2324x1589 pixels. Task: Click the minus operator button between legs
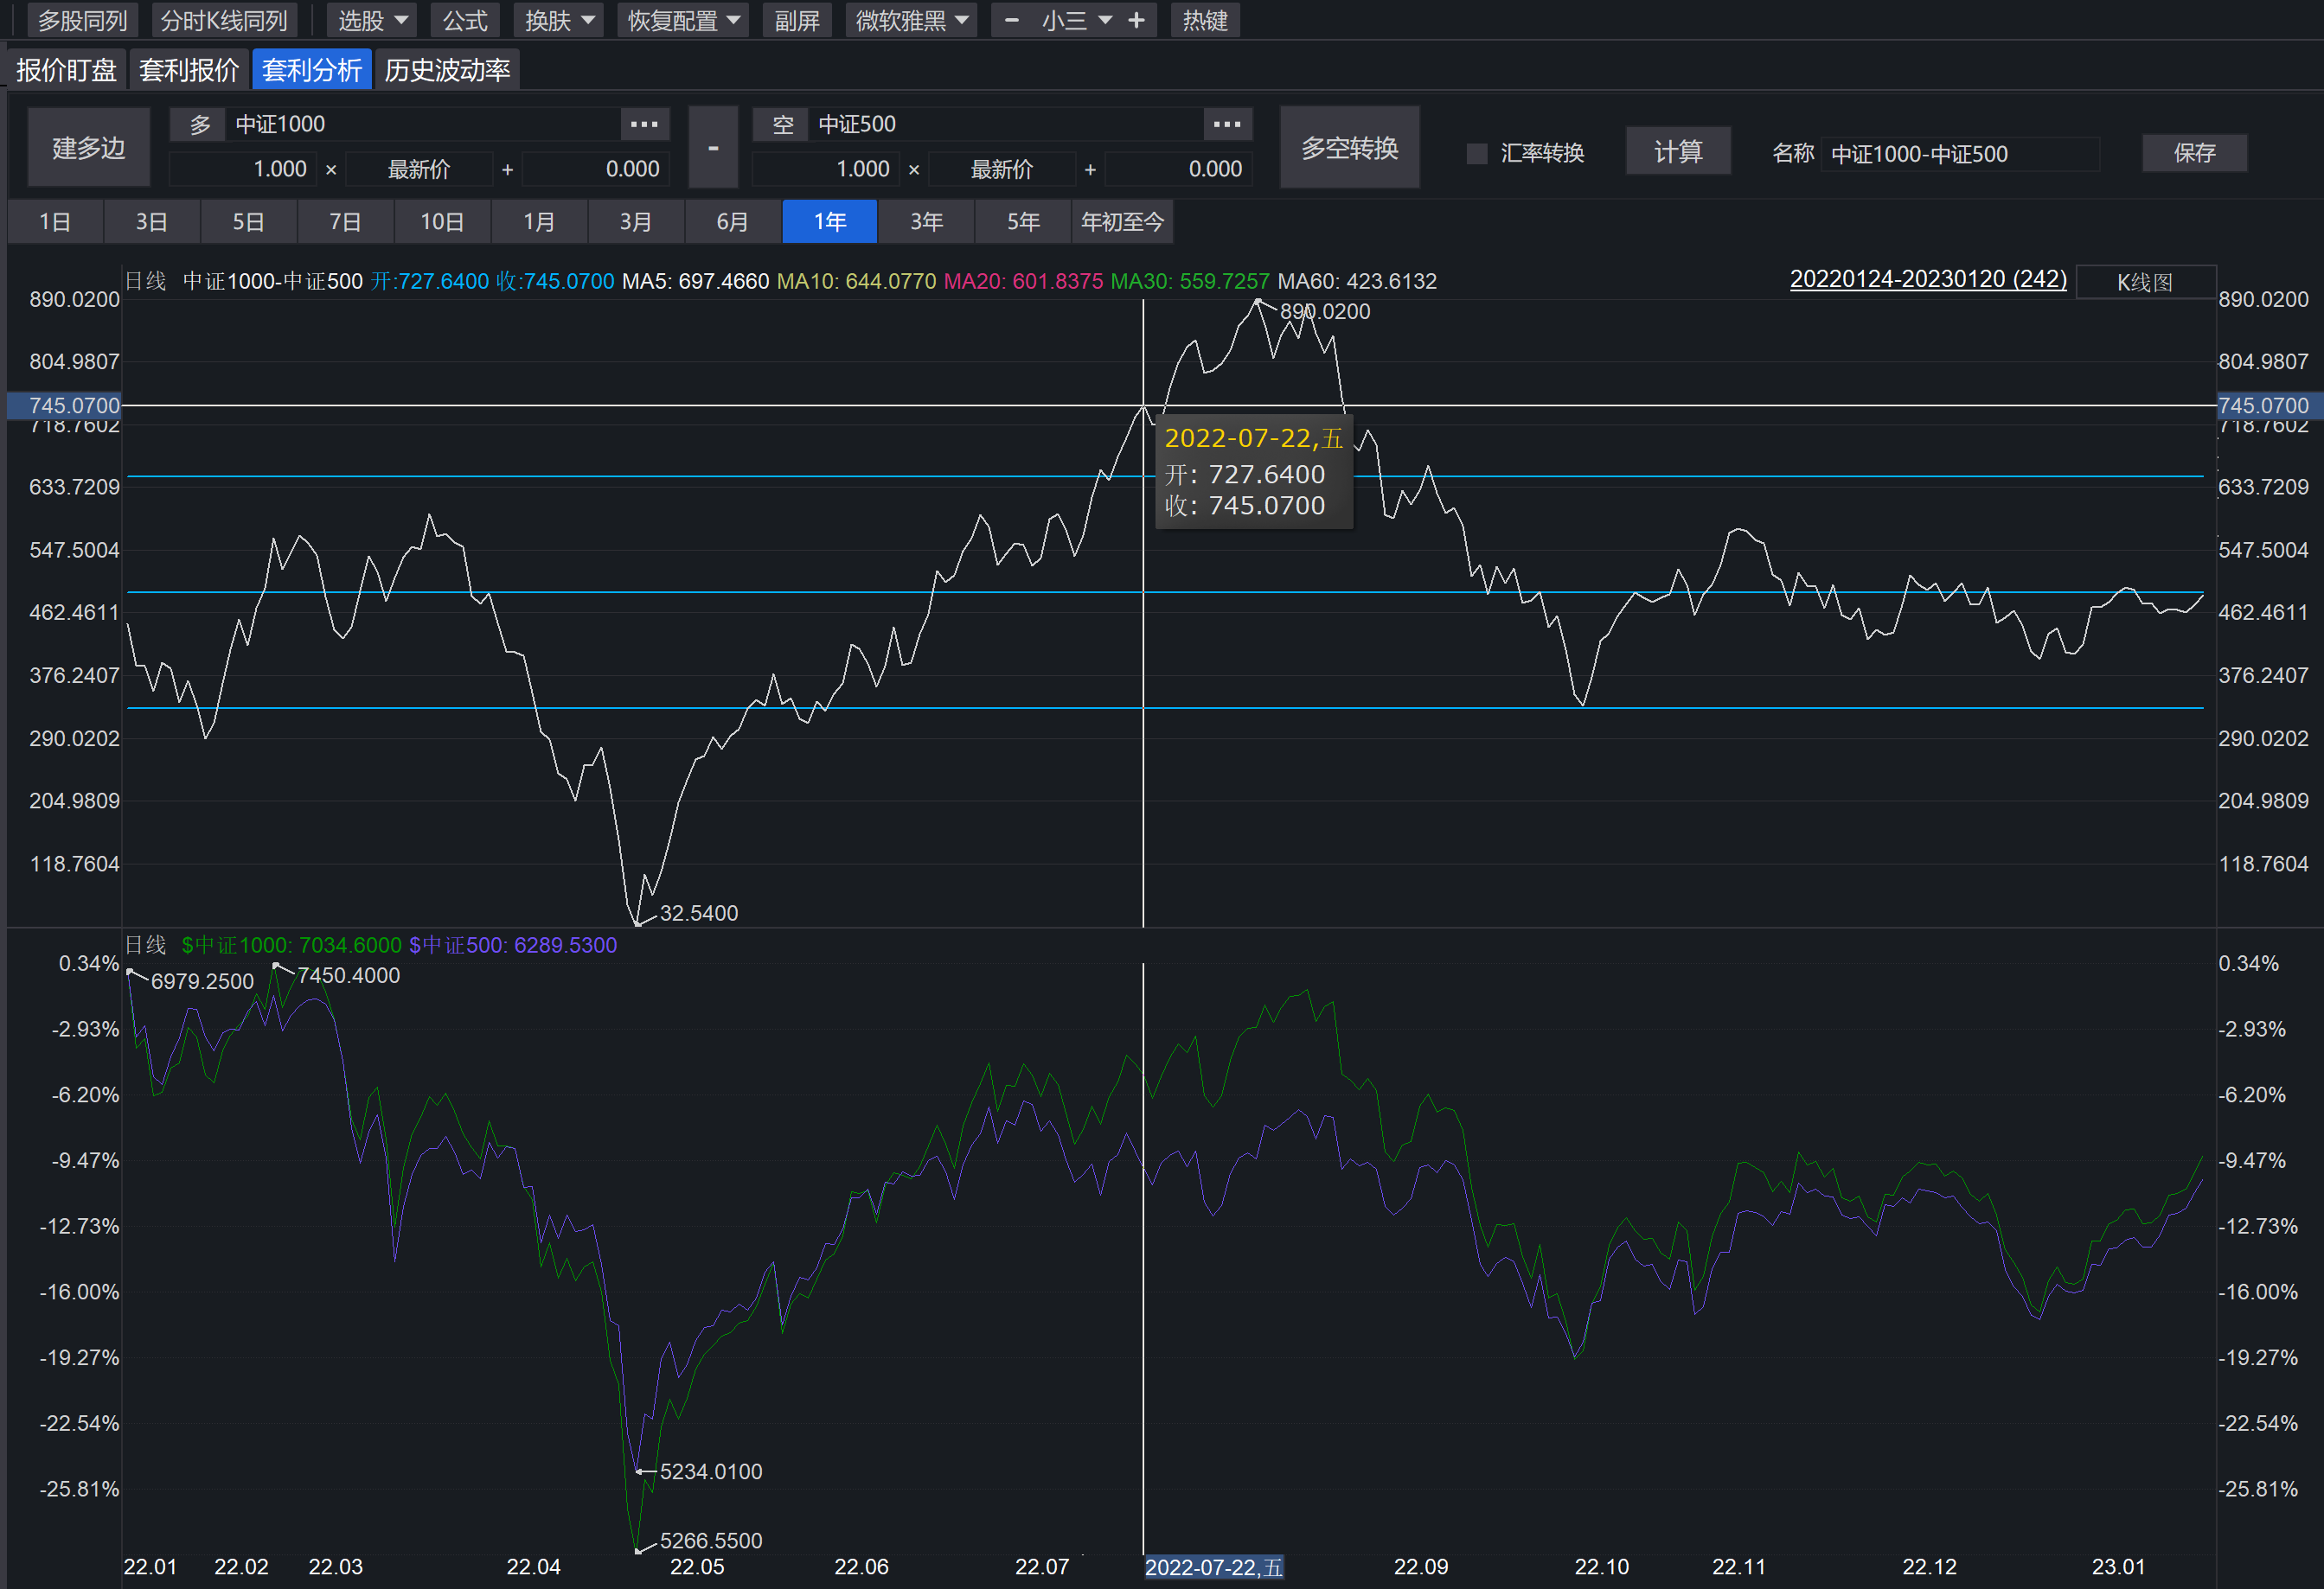point(713,148)
